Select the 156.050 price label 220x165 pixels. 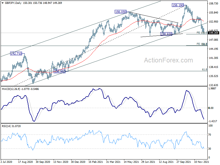point(120,12)
